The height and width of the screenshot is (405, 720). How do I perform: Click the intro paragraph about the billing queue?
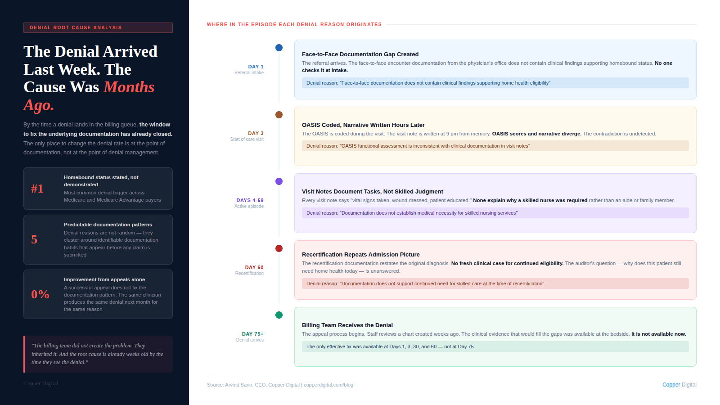pyautogui.click(x=98, y=139)
